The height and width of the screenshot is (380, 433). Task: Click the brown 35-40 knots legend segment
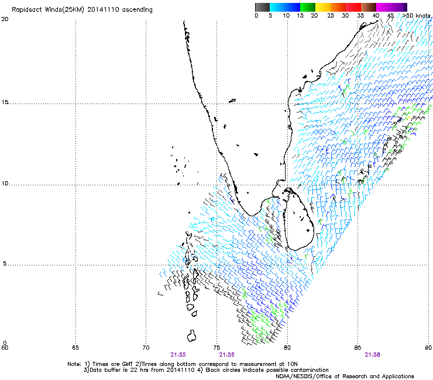tap(369, 7)
